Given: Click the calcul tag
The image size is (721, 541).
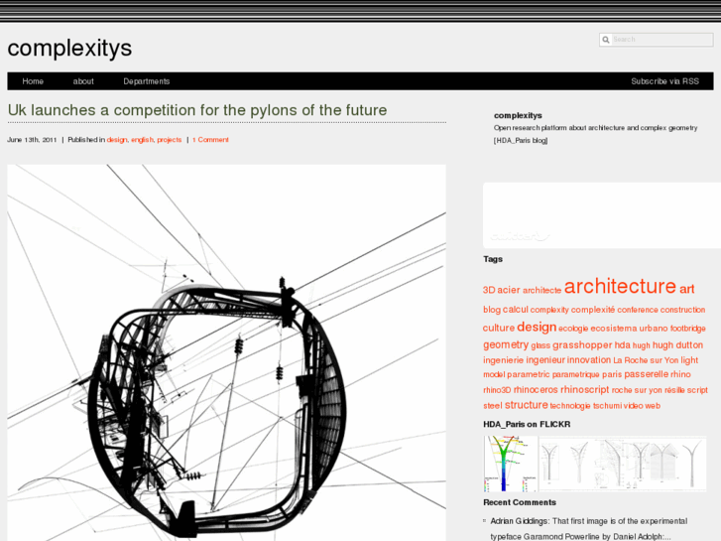Looking at the screenshot, I should tap(516, 310).
